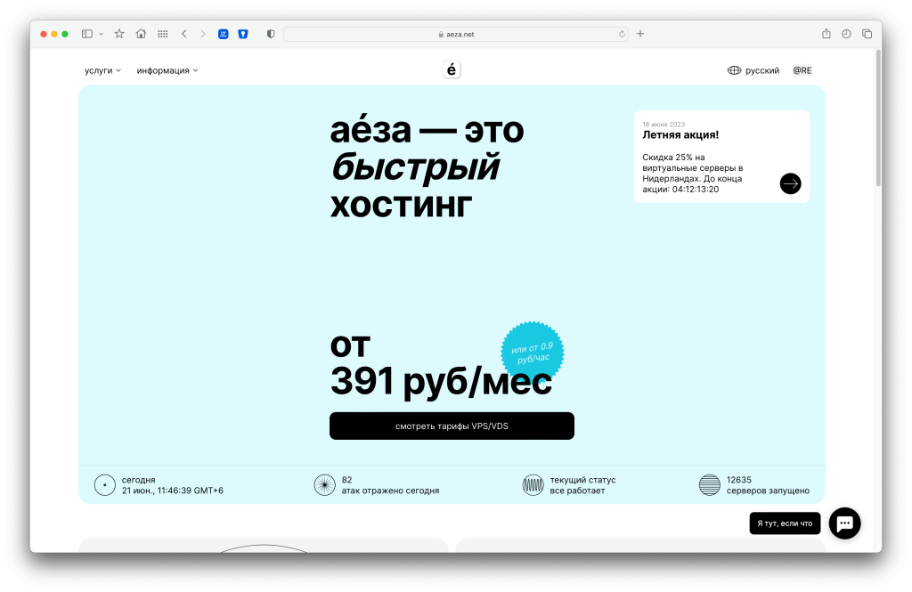This screenshot has width=912, height=592.
Task: Go forward with the right arrow
Action: (203, 34)
